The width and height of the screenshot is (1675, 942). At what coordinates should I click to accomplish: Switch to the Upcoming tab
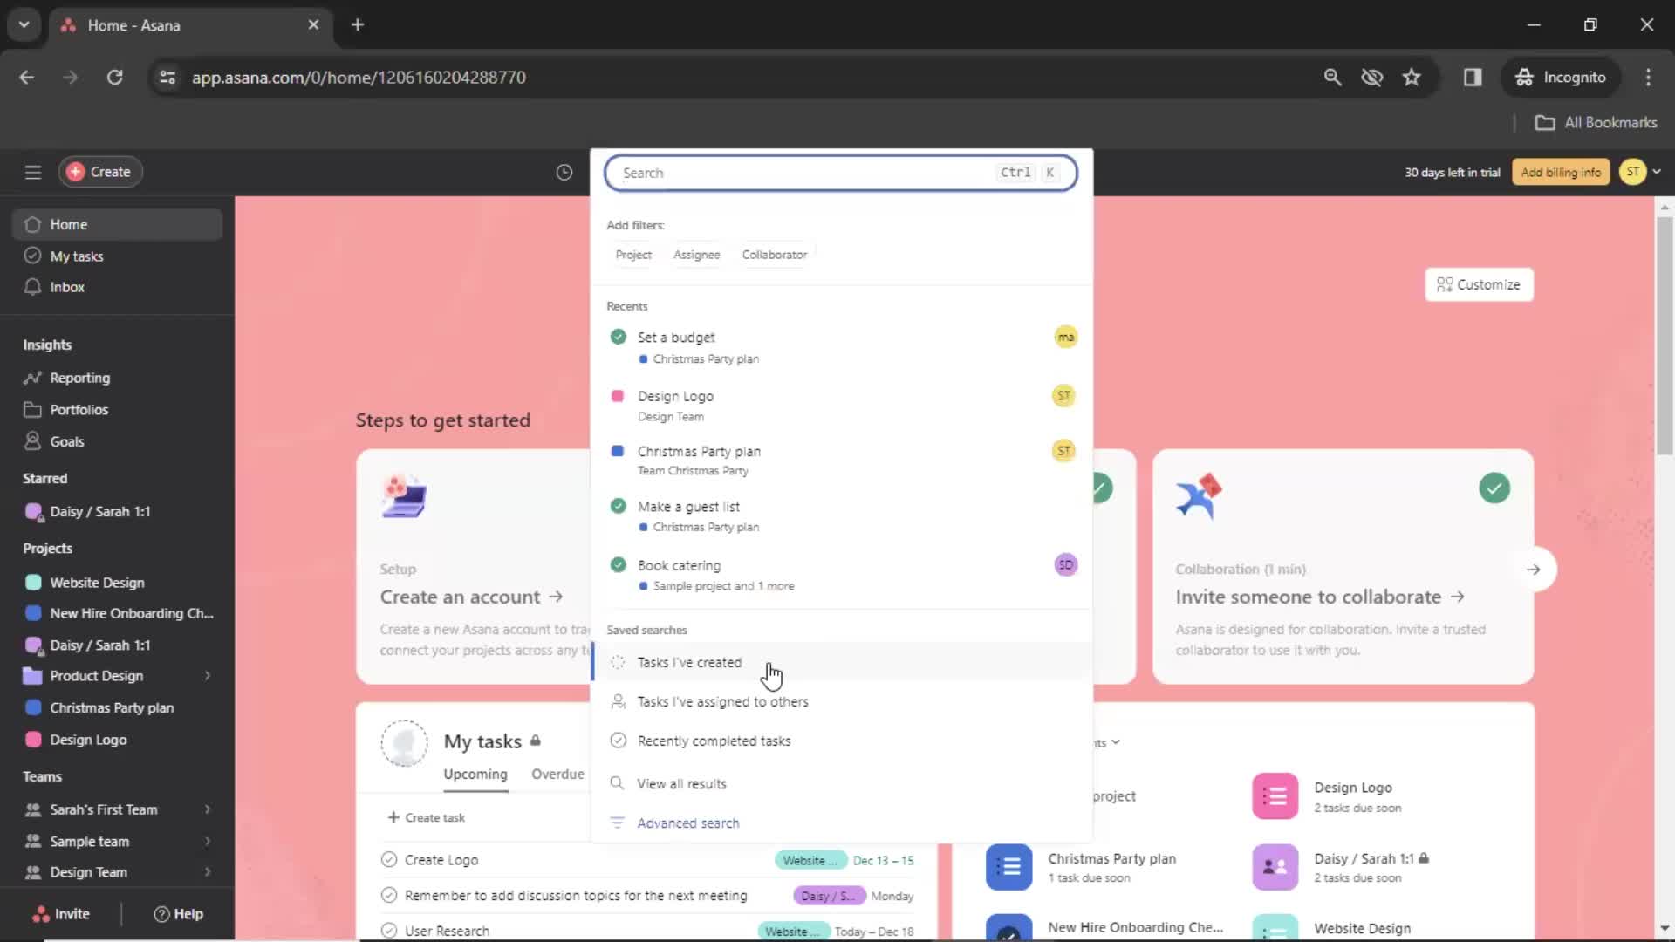[475, 774]
